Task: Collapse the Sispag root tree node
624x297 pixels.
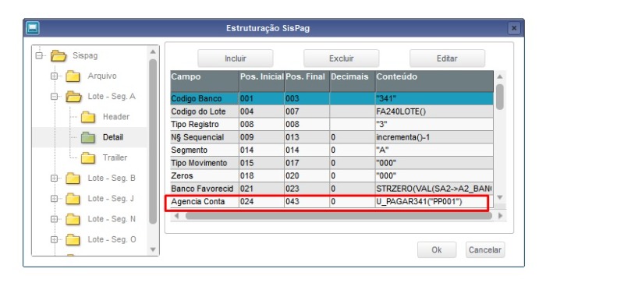Action: [x=39, y=55]
